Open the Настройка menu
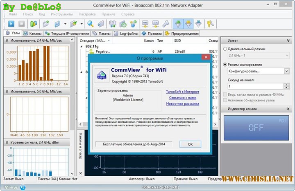 pos(87,14)
